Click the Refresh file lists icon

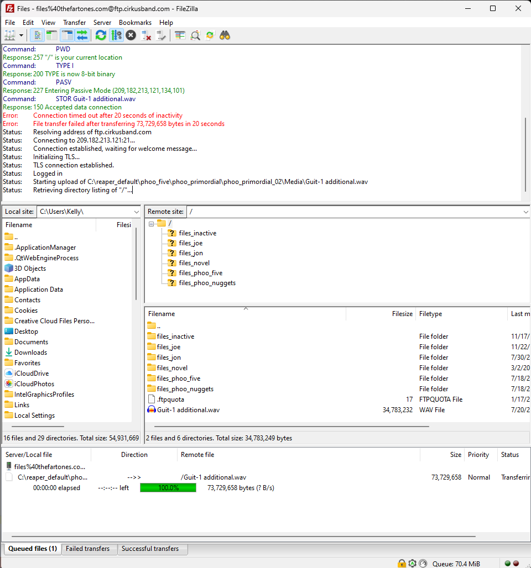(101, 35)
